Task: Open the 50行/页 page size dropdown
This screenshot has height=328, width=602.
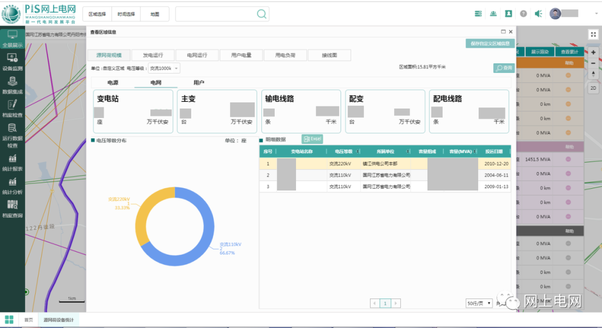Action: click(x=478, y=303)
